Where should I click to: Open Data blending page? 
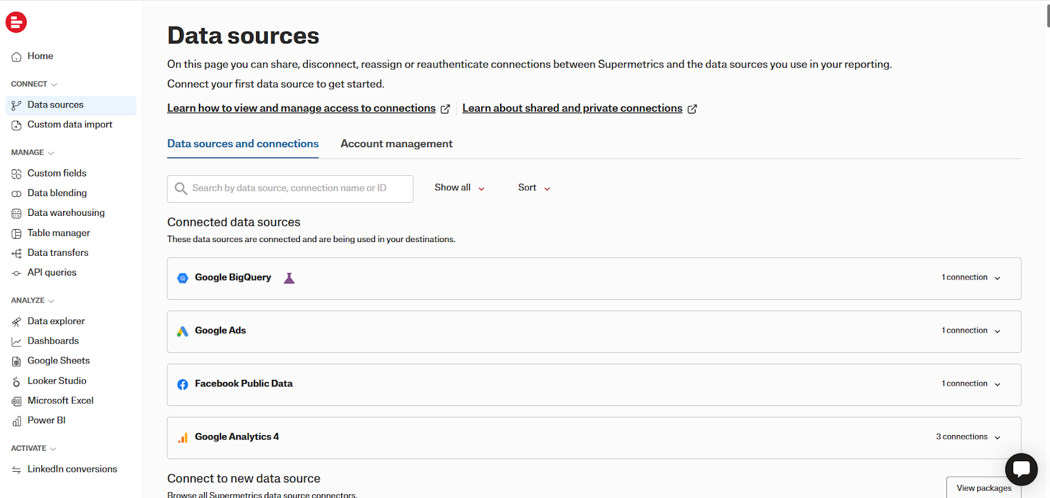(57, 193)
